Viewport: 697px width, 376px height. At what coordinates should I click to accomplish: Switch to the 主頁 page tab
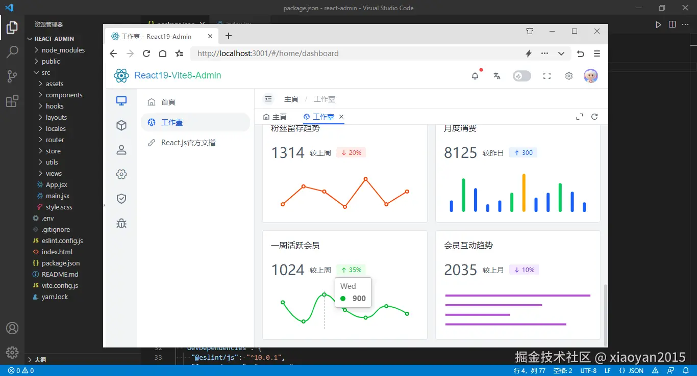(x=275, y=117)
